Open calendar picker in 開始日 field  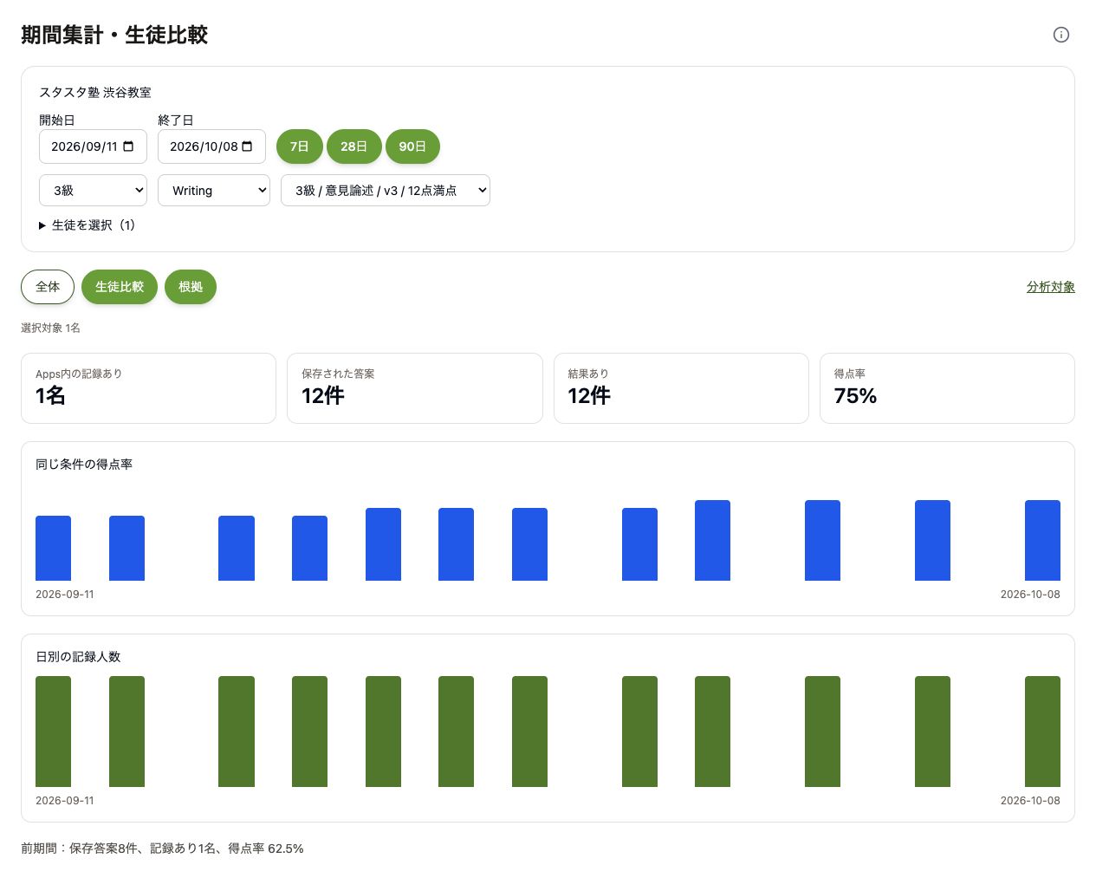point(129,146)
